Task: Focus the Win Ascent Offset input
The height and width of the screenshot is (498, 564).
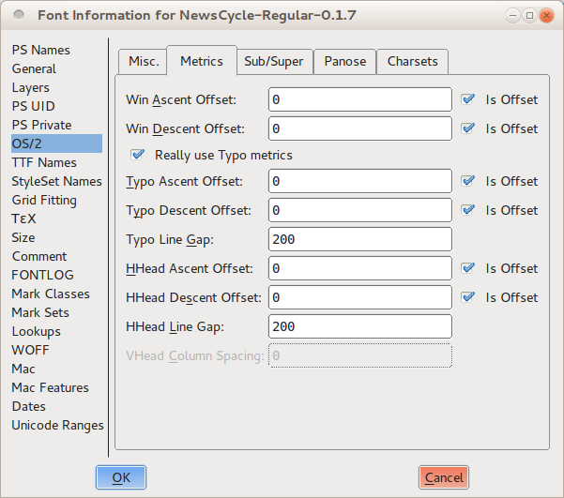Action: click(359, 99)
